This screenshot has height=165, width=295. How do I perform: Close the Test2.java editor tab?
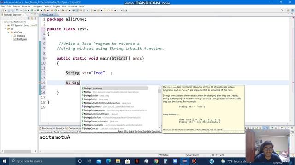[x=55, y=14]
